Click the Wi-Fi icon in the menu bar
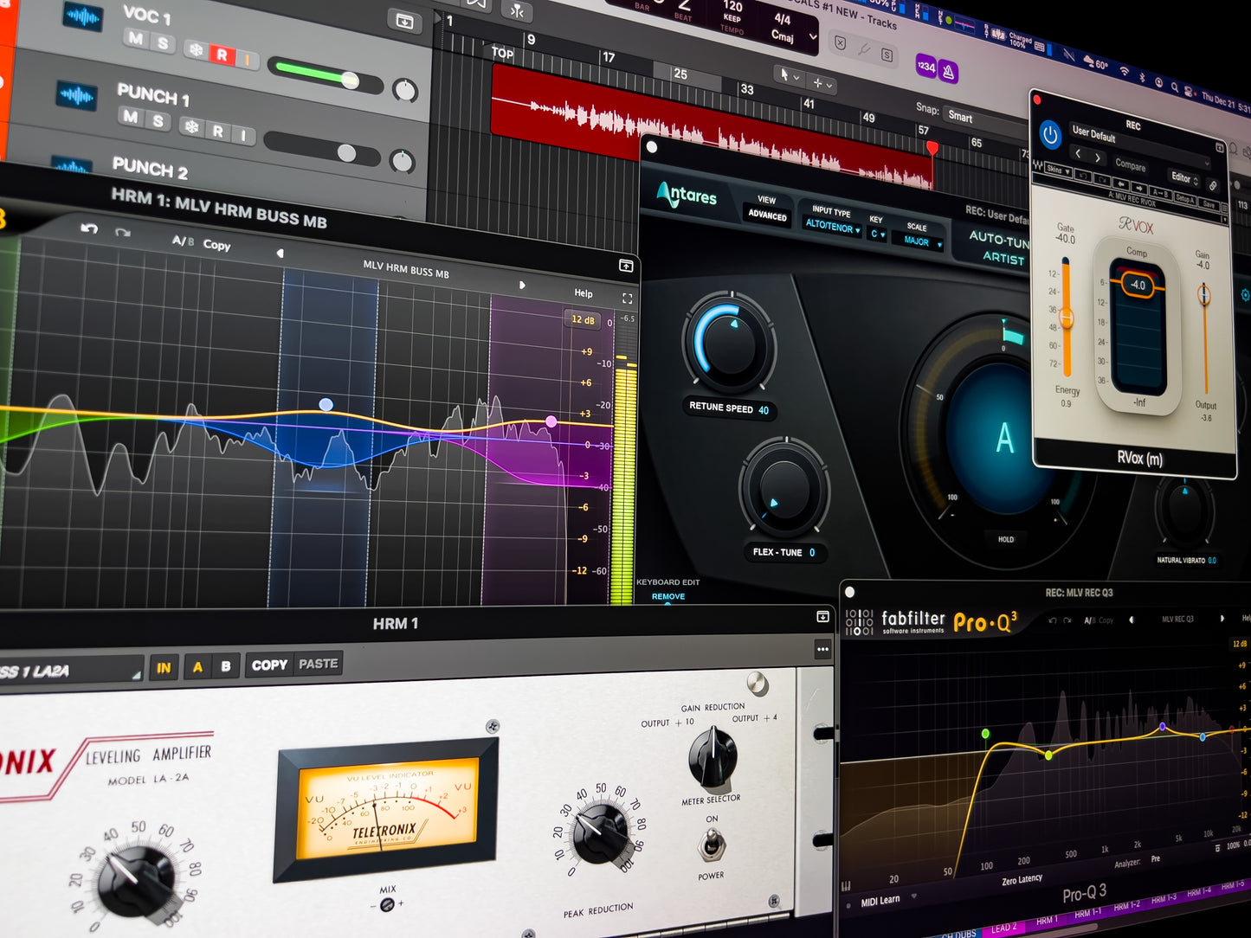Image resolution: width=1251 pixels, height=938 pixels. pos(1124,71)
